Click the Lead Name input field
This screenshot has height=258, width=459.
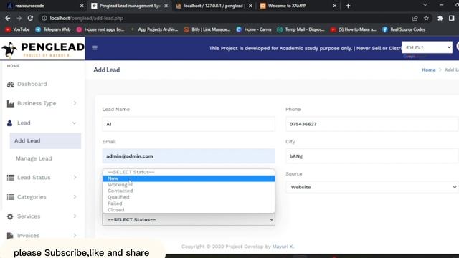coord(189,124)
